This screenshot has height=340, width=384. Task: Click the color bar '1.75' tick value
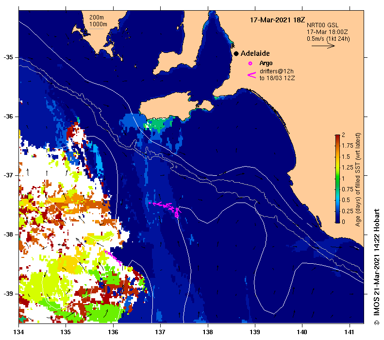(348, 146)
